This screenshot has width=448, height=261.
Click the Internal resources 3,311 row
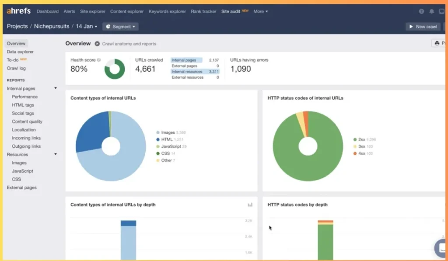tap(195, 72)
